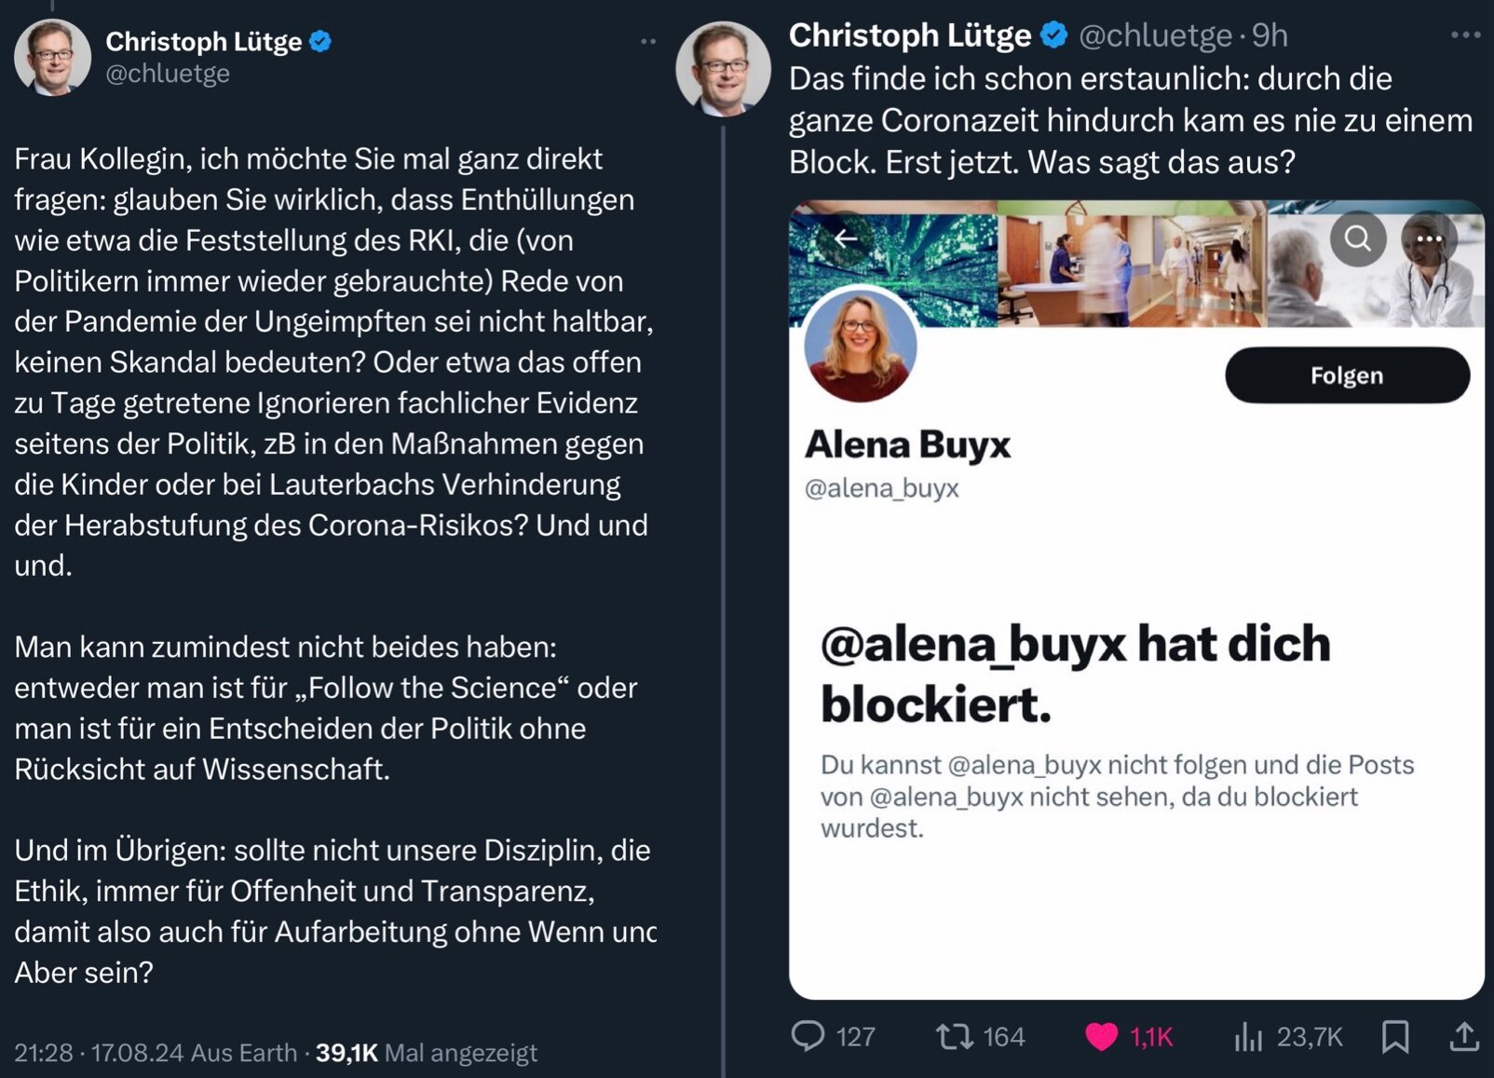Click the search icon on Alena Buyx's profile banner
1494x1078 pixels.
point(1357,240)
